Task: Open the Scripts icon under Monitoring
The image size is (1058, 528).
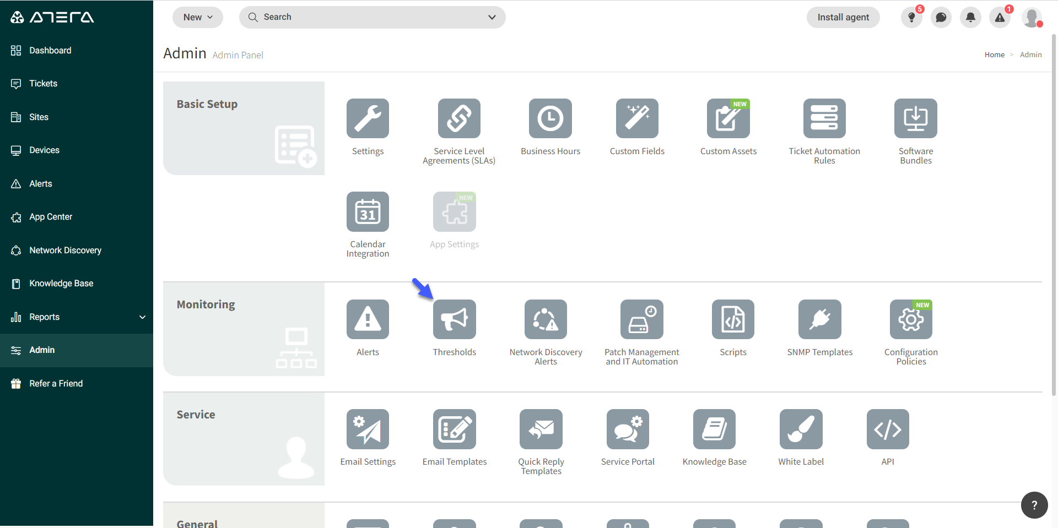Action: click(732, 319)
